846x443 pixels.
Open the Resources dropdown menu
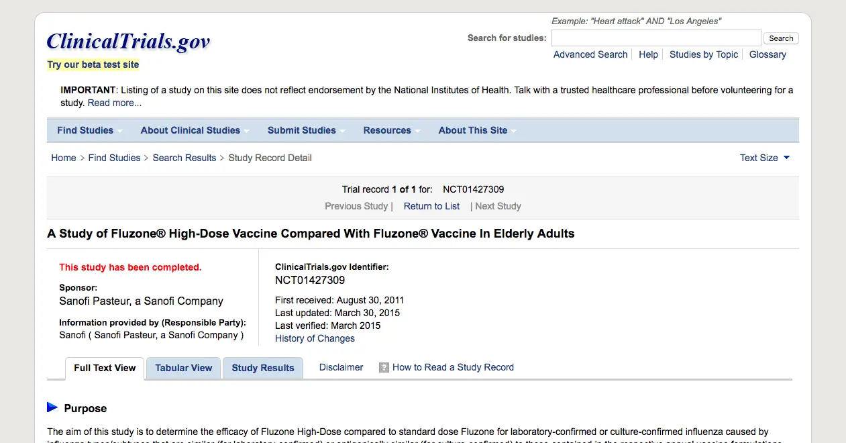(x=392, y=130)
